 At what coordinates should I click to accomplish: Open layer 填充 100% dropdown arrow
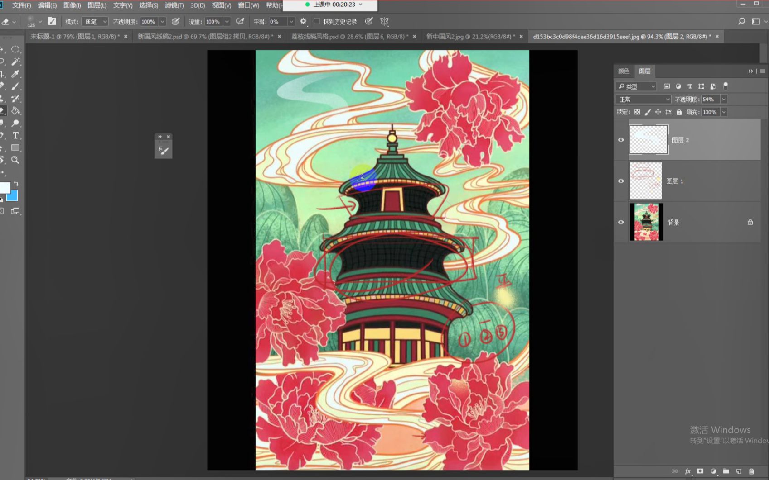pos(724,112)
